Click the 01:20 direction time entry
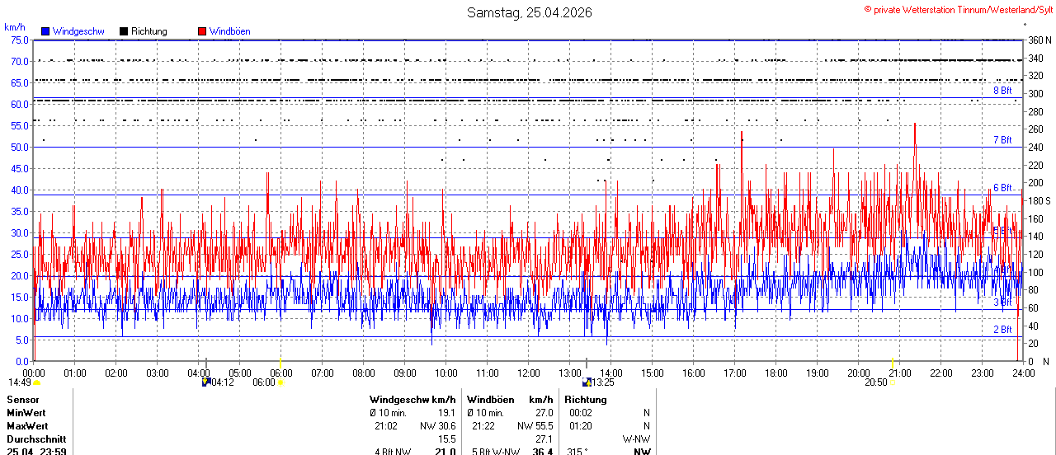 click(581, 426)
